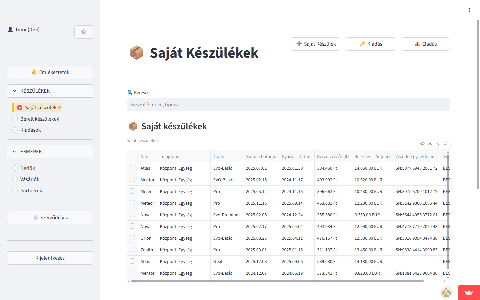Click the golden pixel-crown icon bottom right
This screenshot has width=480, height=300.
pyautogui.click(x=446, y=292)
